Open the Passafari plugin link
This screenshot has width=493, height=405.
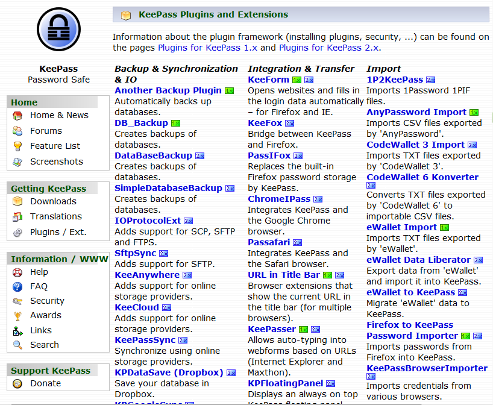(x=269, y=242)
